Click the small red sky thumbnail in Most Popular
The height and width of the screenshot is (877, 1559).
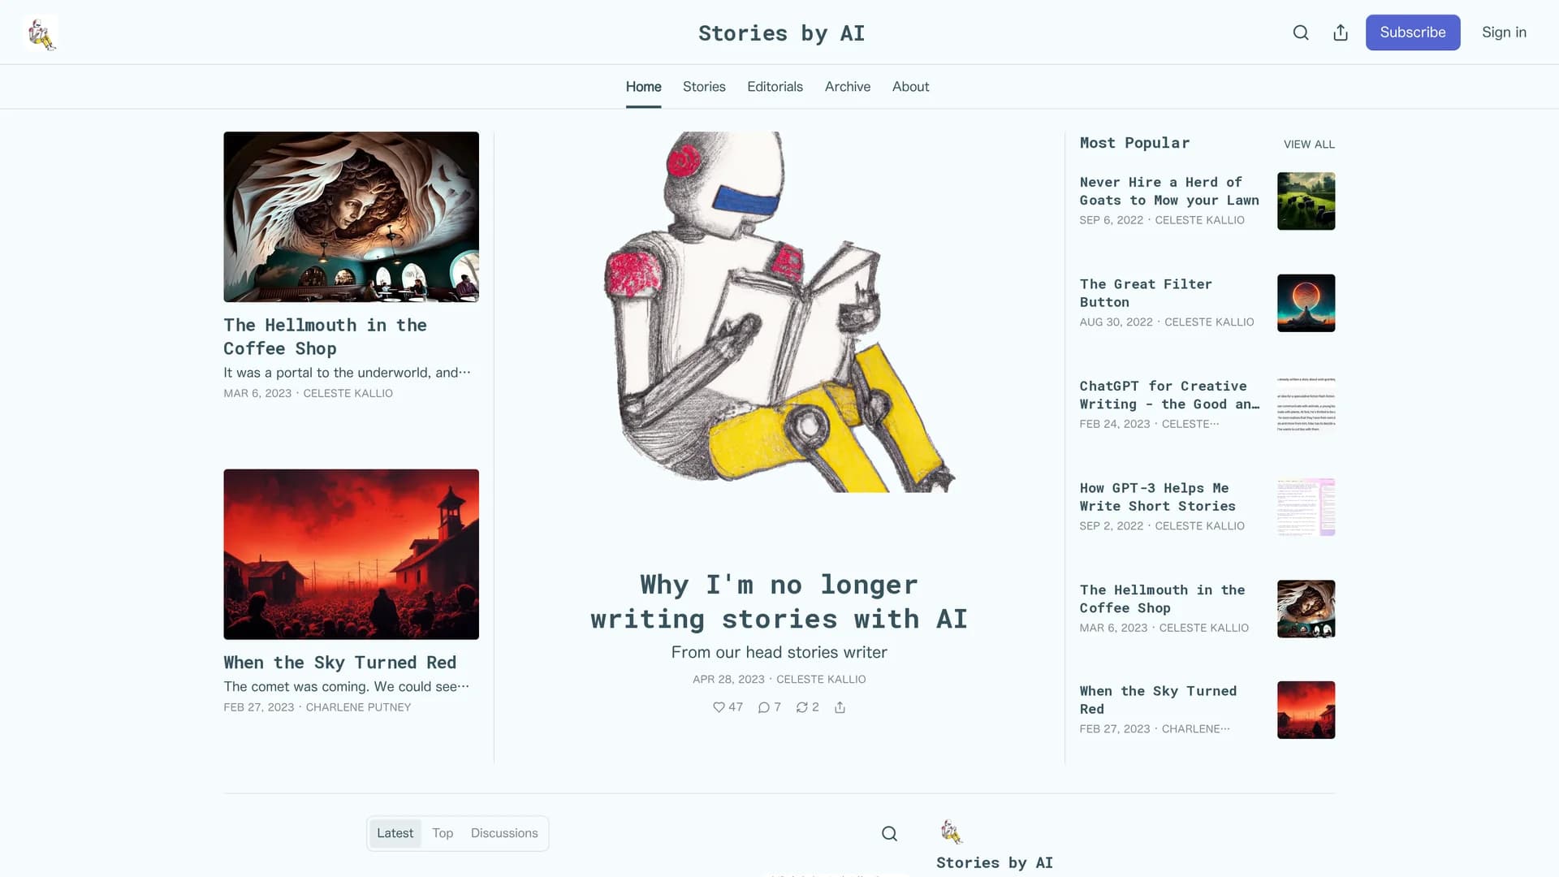pyautogui.click(x=1306, y=710)
